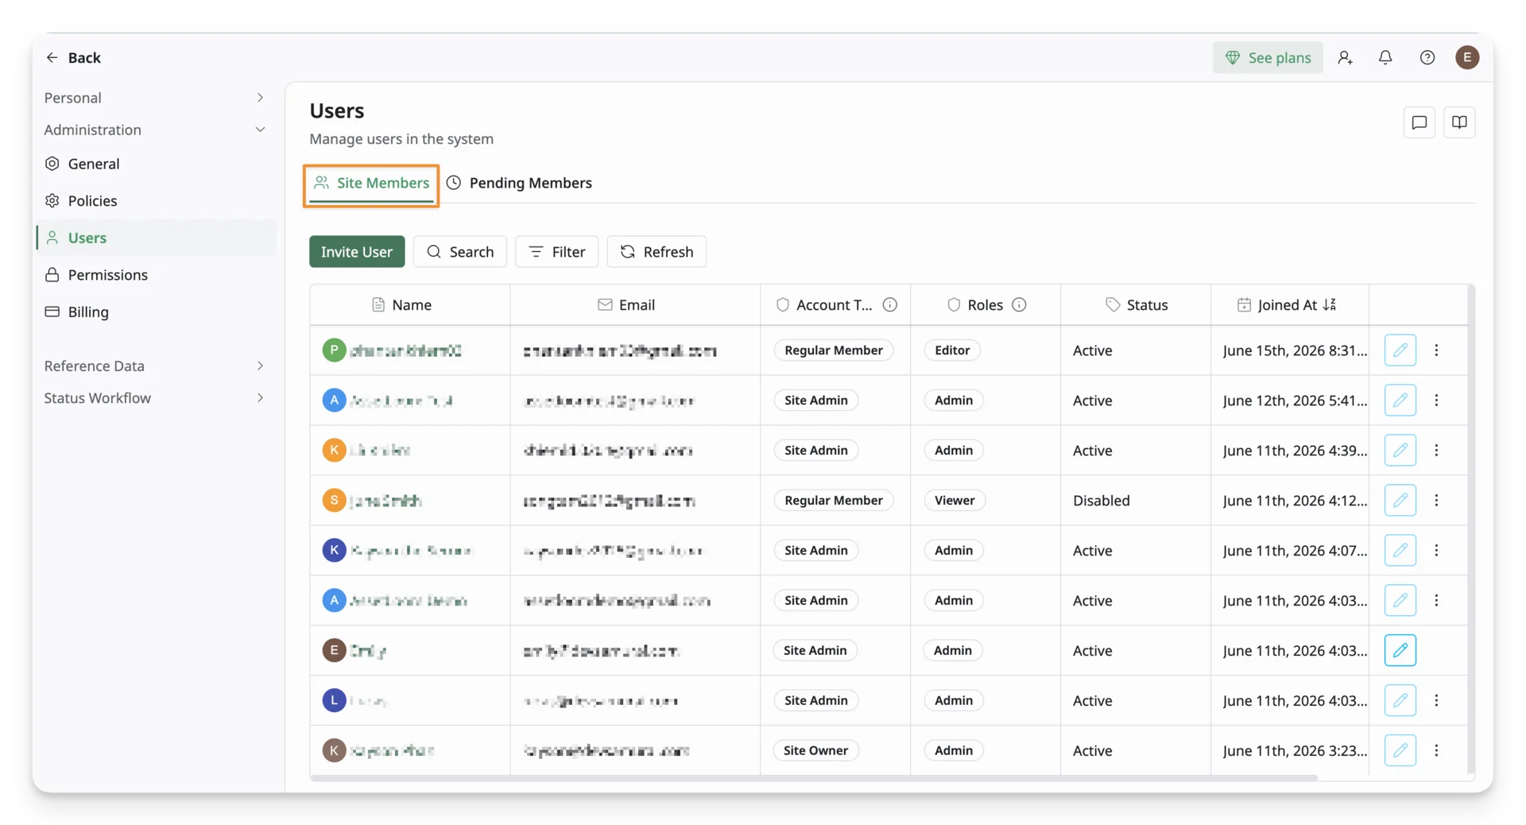The image size is (1526, 825).
Task: Collapse the Administration section
Action: pyautogui.click(x=154, y=130)
